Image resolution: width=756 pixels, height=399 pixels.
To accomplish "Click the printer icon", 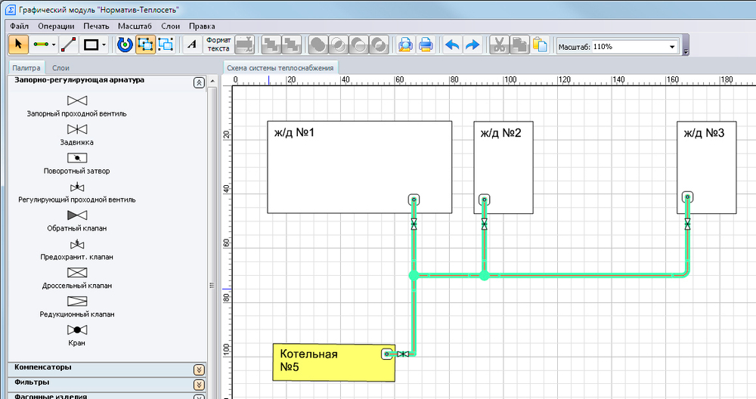I will [426, 45].
